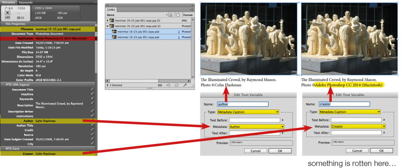Open Text After arrow menu in creator dialog
The width and height of the screenshot is (402, 168).
click(x=385, y=133)
